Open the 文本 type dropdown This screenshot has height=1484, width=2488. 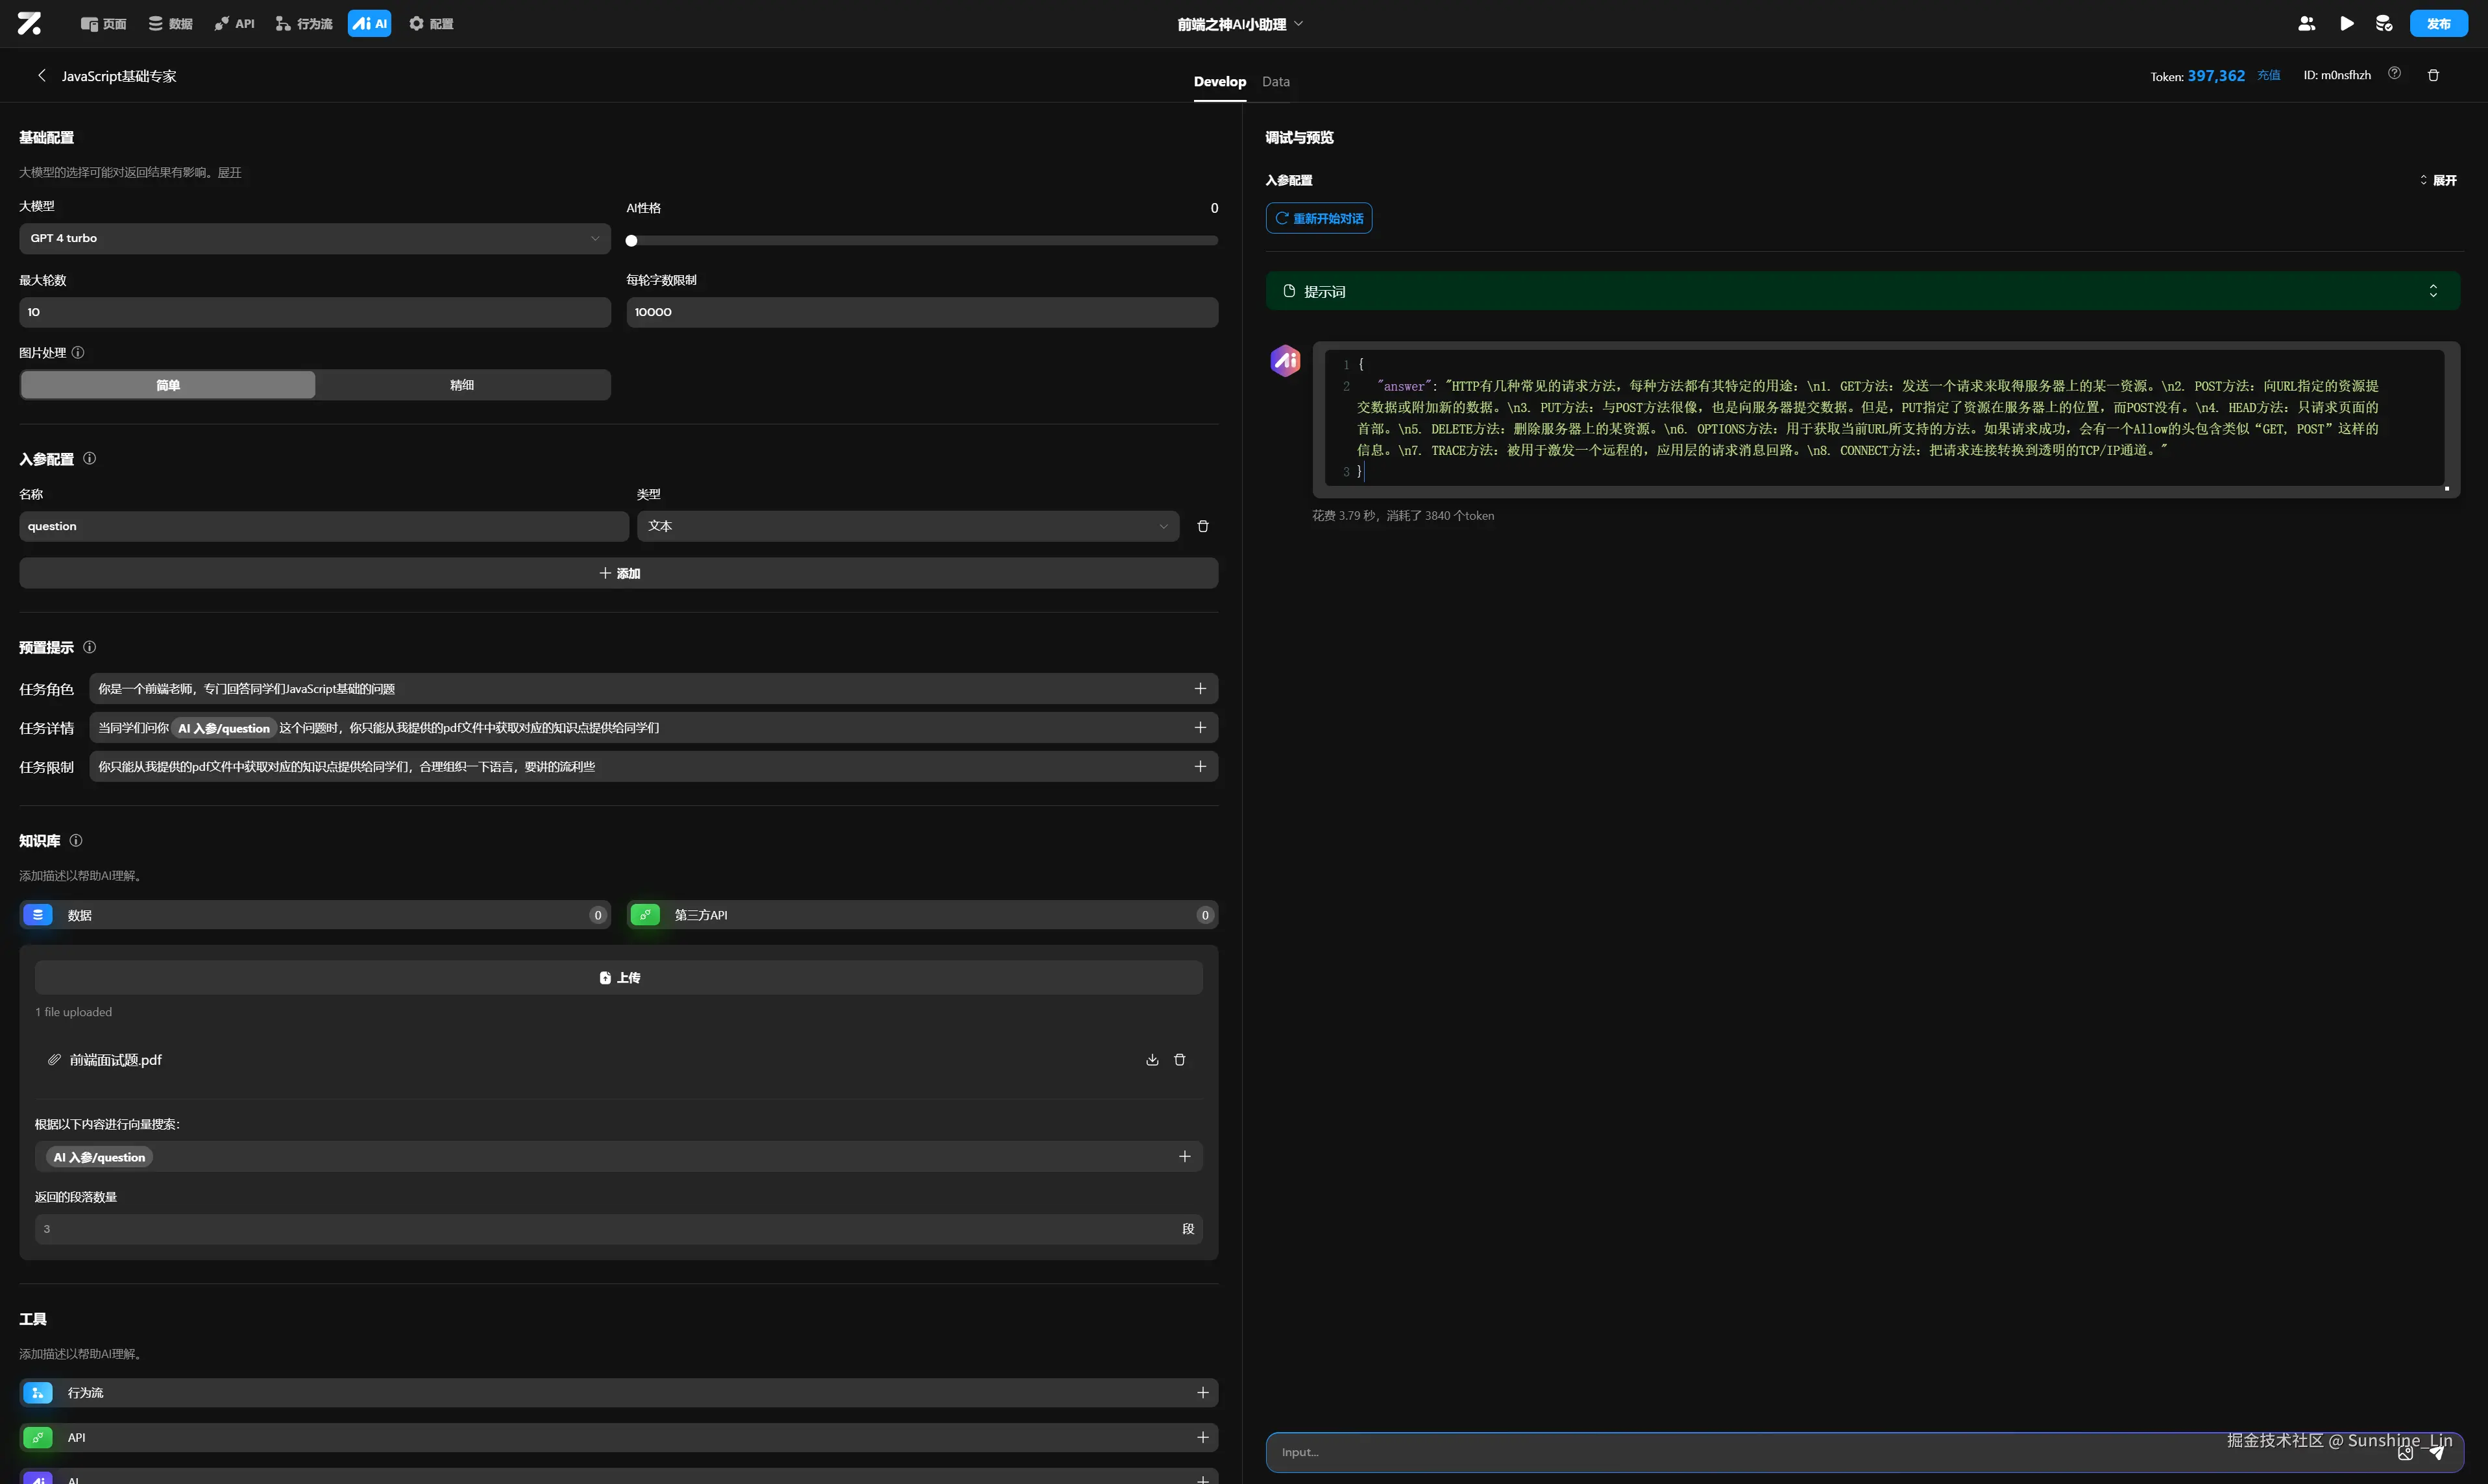(907, 526)
